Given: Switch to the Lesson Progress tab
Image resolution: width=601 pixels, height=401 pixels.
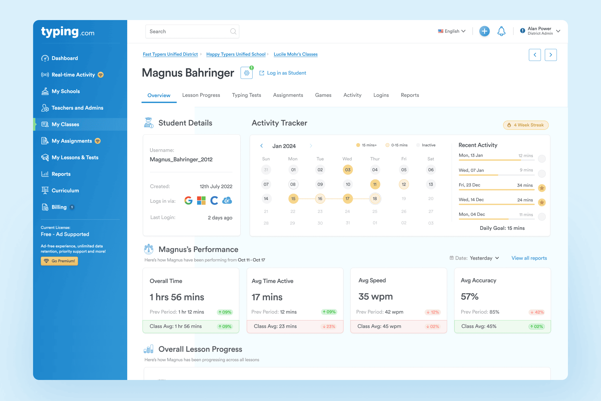Looking at the screenshot, I should 201,95.
